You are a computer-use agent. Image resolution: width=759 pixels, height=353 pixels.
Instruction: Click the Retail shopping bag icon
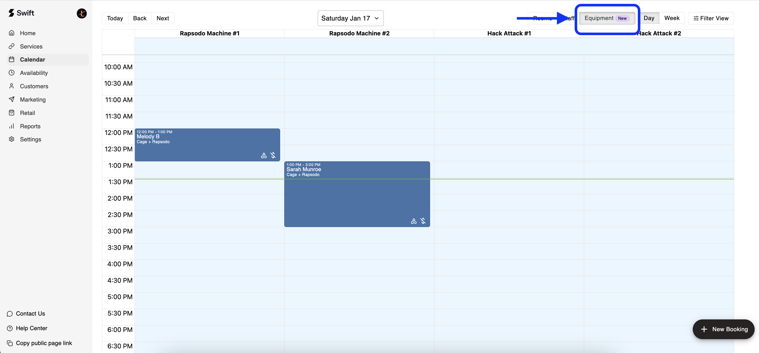[12, 113]
